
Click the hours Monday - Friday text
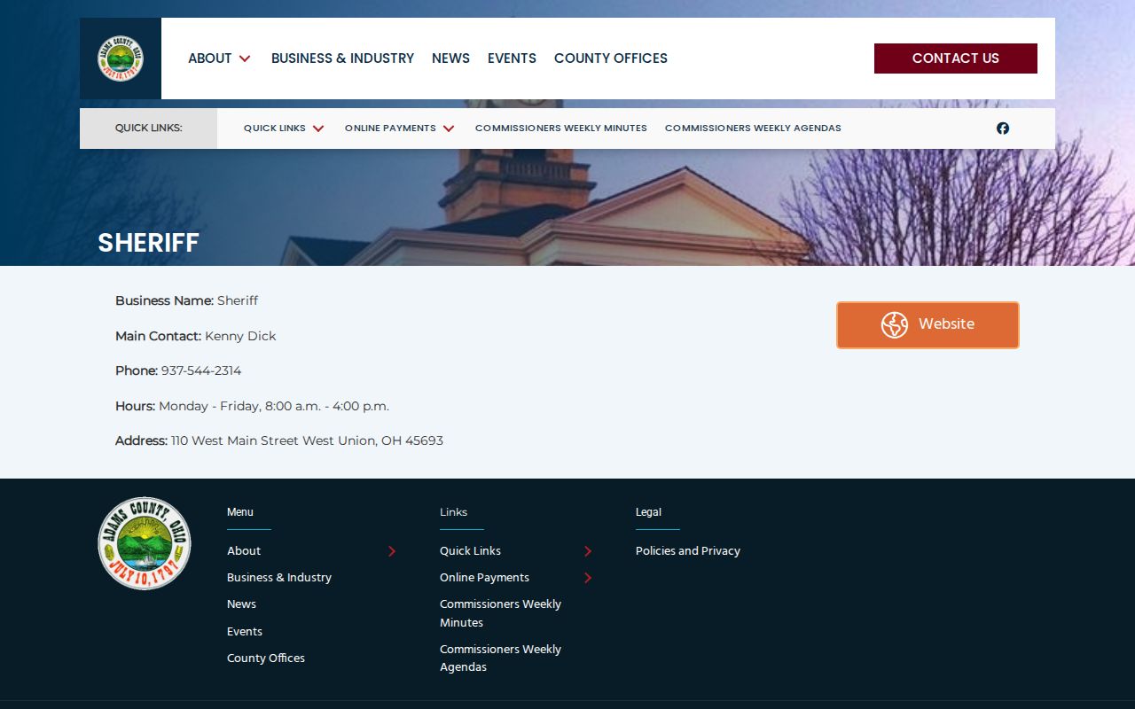tap(274, 406)
